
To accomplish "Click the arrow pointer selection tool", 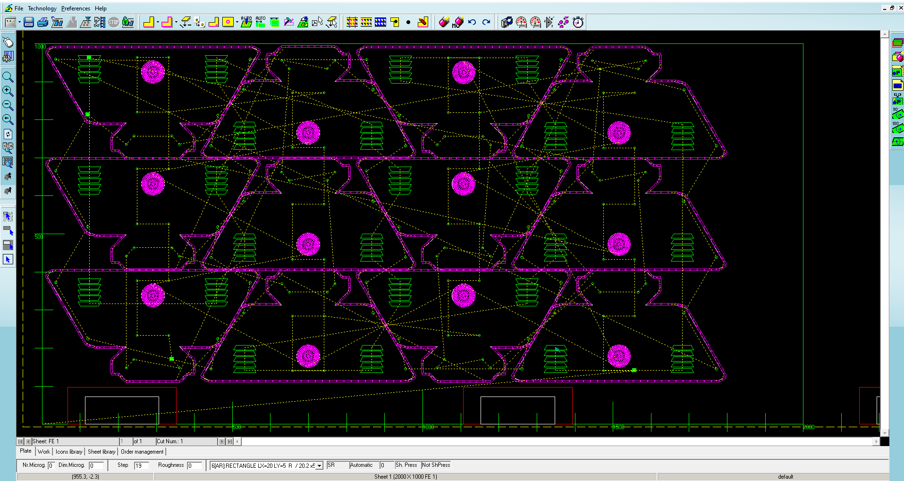I will tap(8, 259).
